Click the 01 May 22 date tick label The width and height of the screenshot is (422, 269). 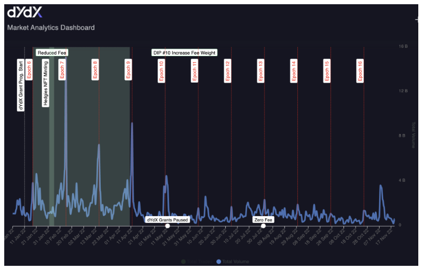pos(147,237)
